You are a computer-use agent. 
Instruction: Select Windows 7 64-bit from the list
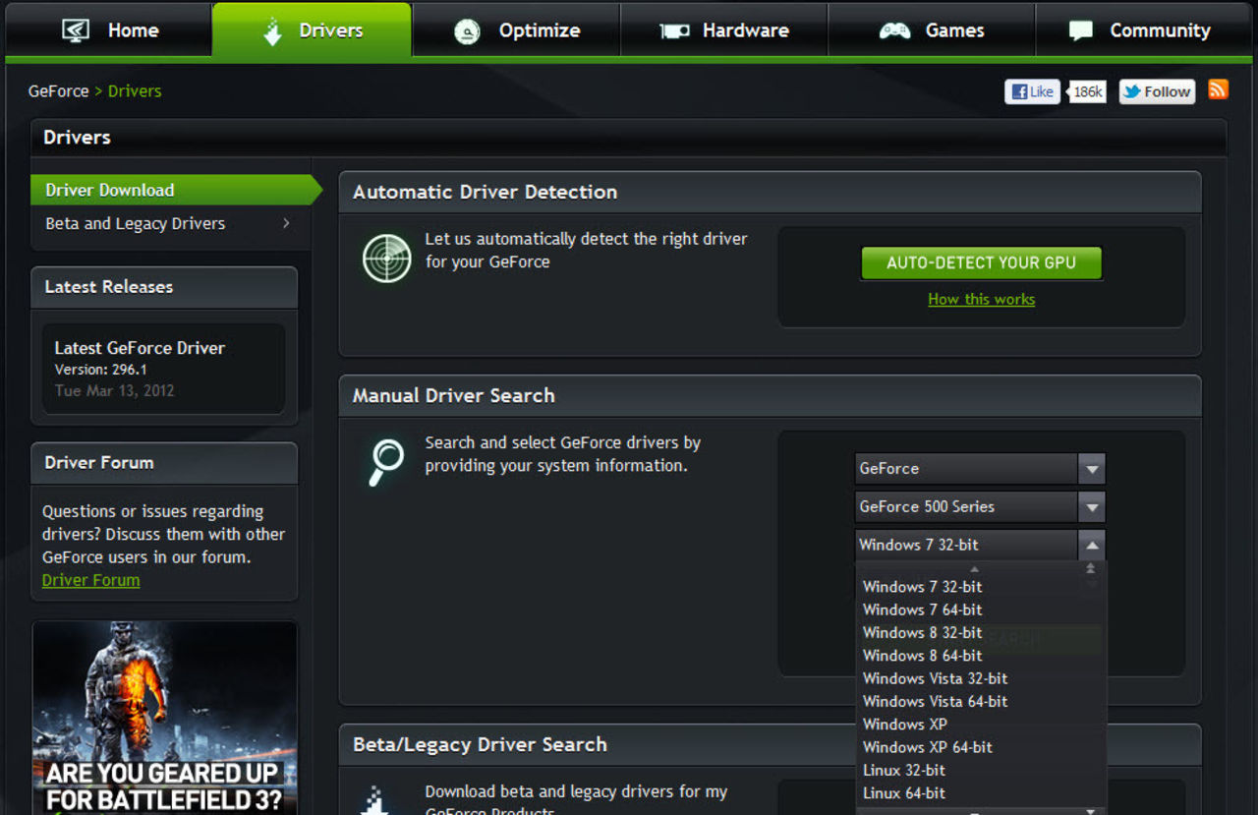[922, 610]
